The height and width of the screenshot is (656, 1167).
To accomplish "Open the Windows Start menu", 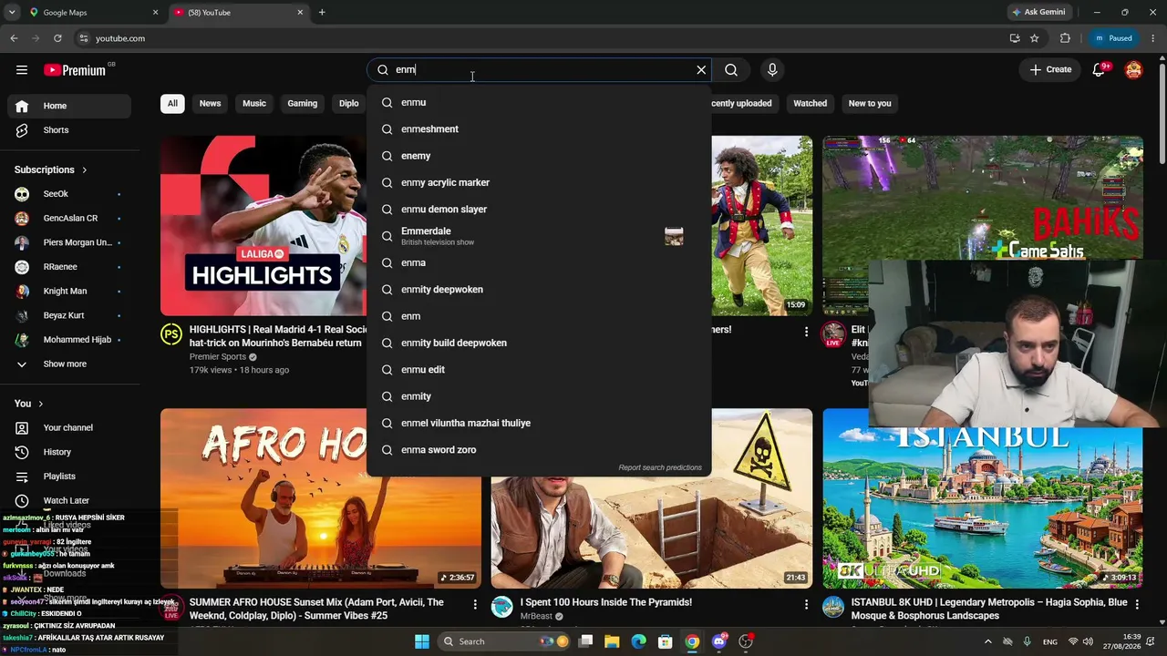I will coord(422,641).
